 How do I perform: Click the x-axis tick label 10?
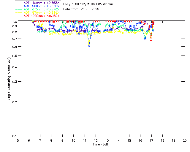coord(73,140)
